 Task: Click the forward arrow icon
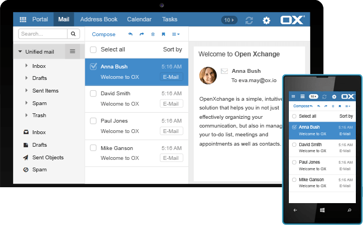pyautogui.click(x=141, y=34)
